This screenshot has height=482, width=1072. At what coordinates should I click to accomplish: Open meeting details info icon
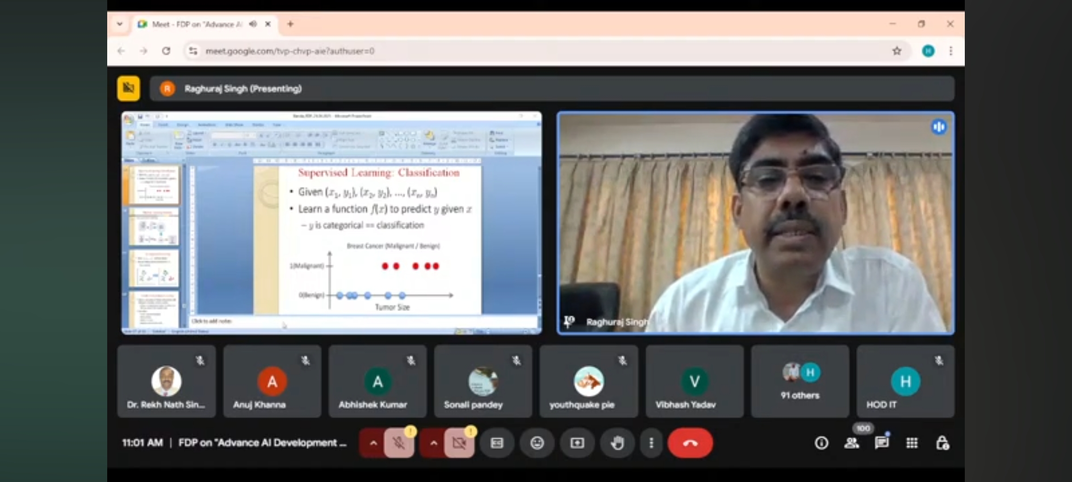(x=821, y=443)
